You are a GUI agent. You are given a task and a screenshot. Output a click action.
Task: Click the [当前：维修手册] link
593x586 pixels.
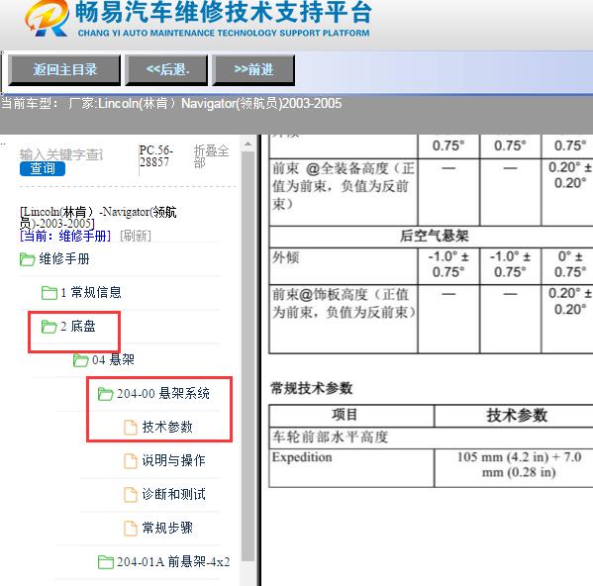click(x=65, y=236)
